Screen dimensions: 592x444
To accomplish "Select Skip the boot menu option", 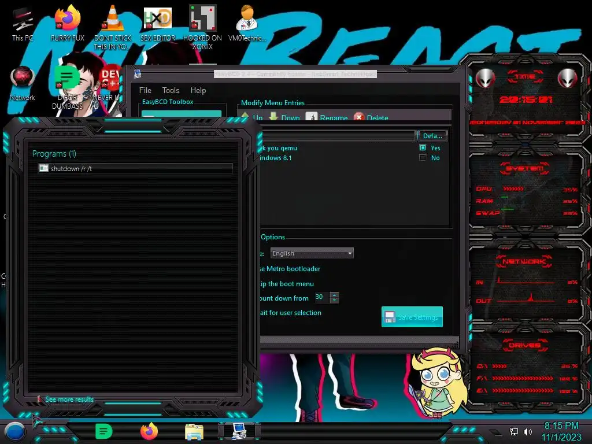I will pyautogui.click(x=287, y=284).
